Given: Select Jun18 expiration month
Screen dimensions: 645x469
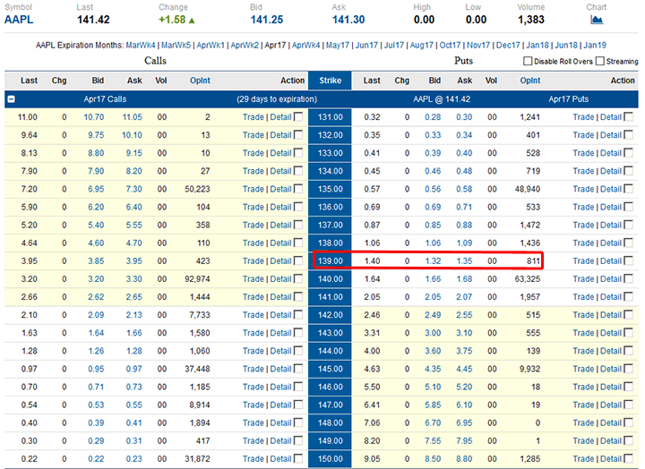Looking at the screenshot, I should point(566,46).
